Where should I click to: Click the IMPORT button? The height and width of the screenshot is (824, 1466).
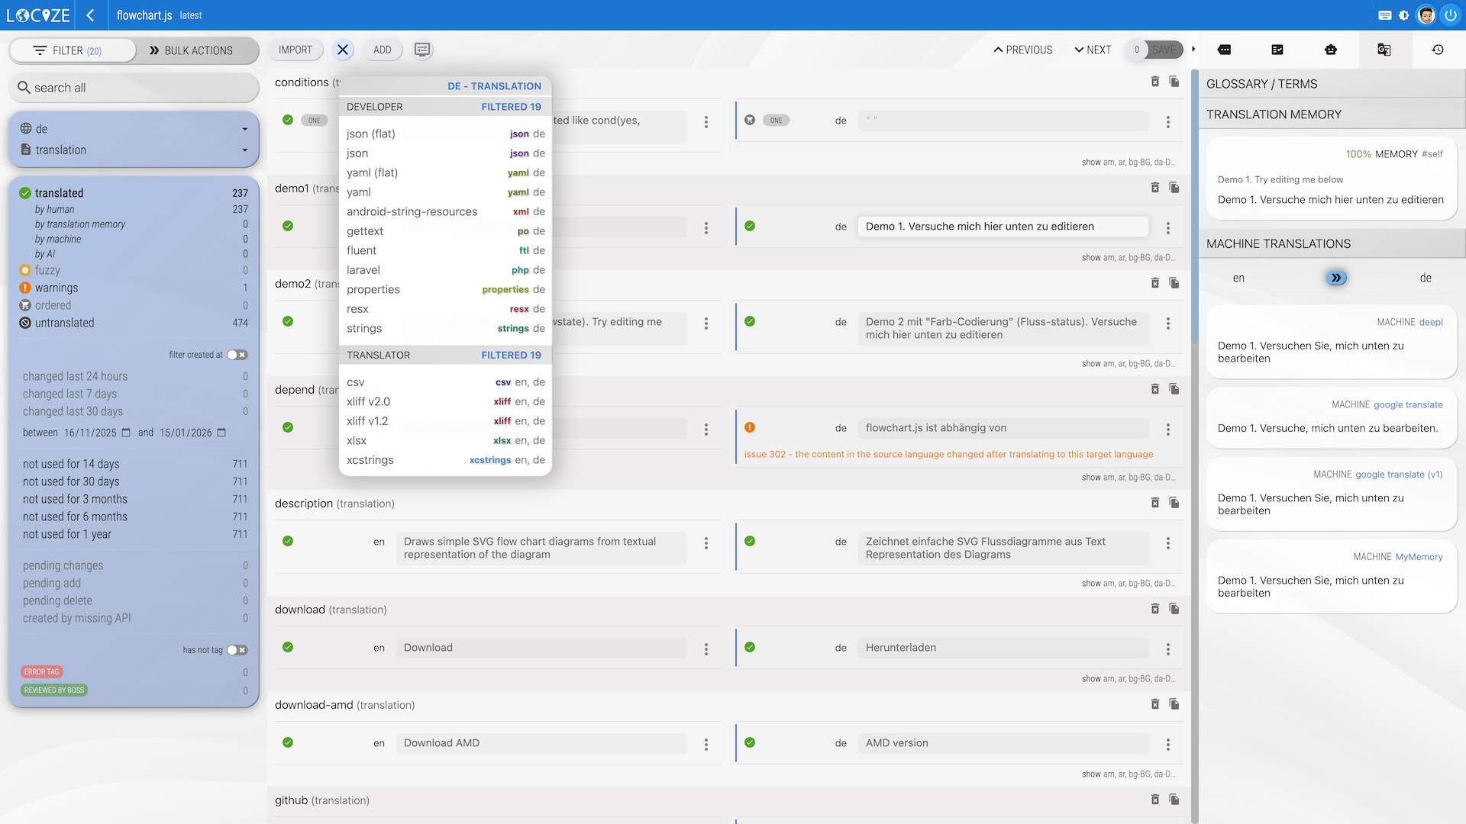coord(295,50)
